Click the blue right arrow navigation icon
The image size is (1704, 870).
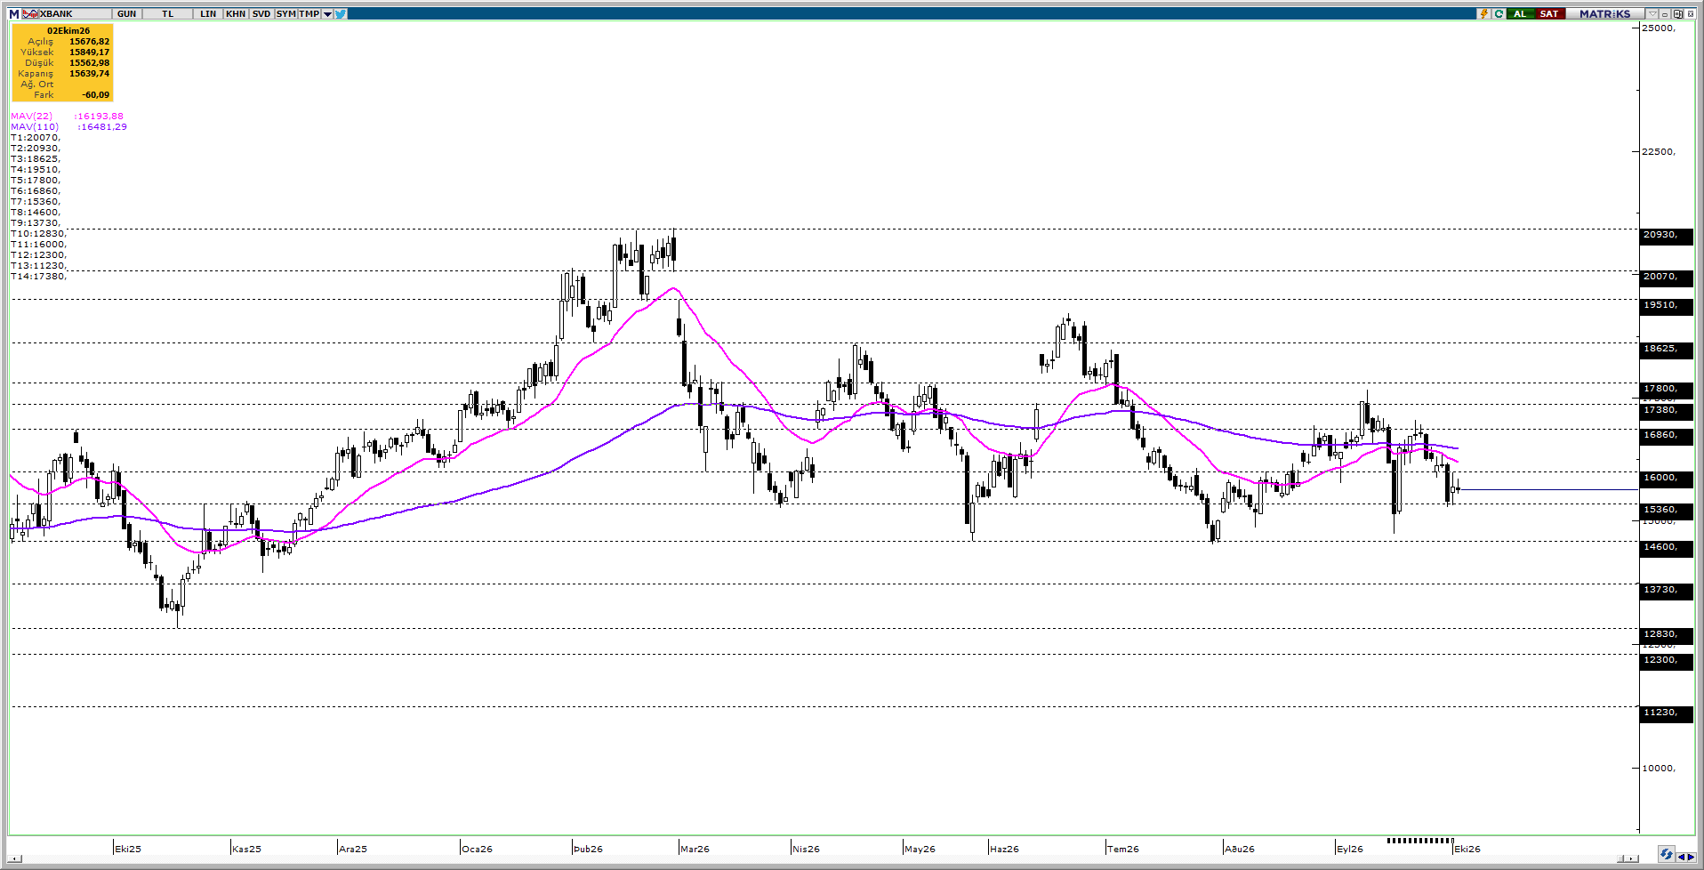1691,858
